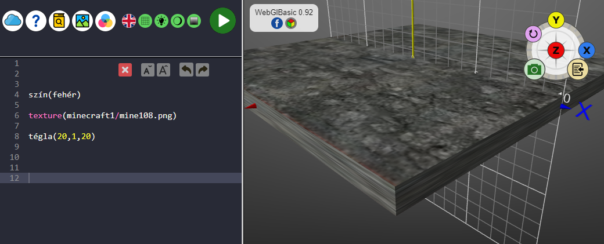The height and width of the screenshot is (244, 604).
Task: Open help via the question mark icon
Action: 36,21
